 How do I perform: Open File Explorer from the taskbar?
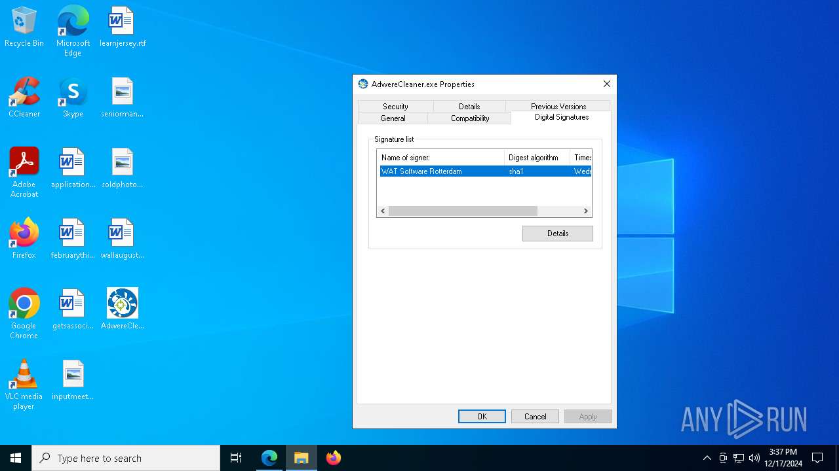(x=302, y=458)
